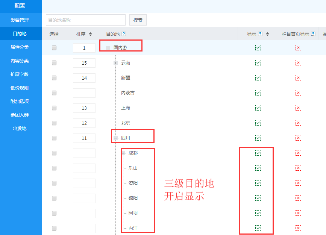Open 属性分类 in the sidebar menu
This screenshot has width=326, height=235.
tap(20, 47)
